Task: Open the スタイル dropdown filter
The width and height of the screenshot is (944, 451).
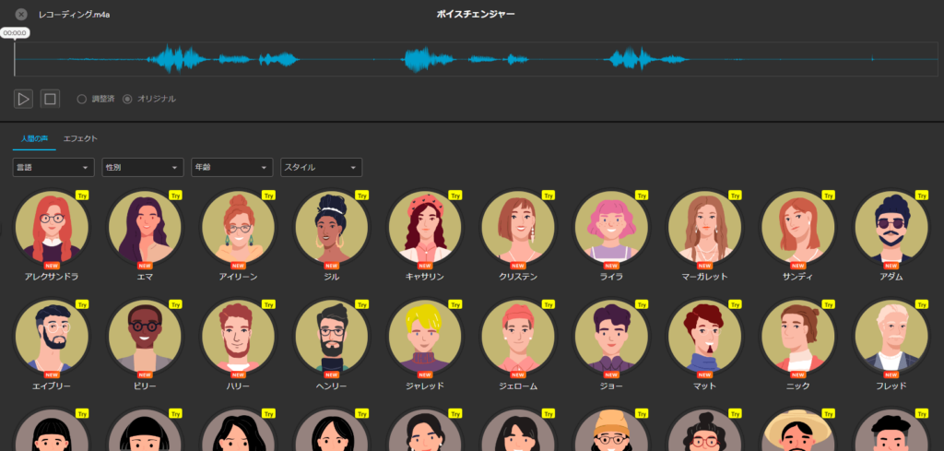Action: (322, 167)
